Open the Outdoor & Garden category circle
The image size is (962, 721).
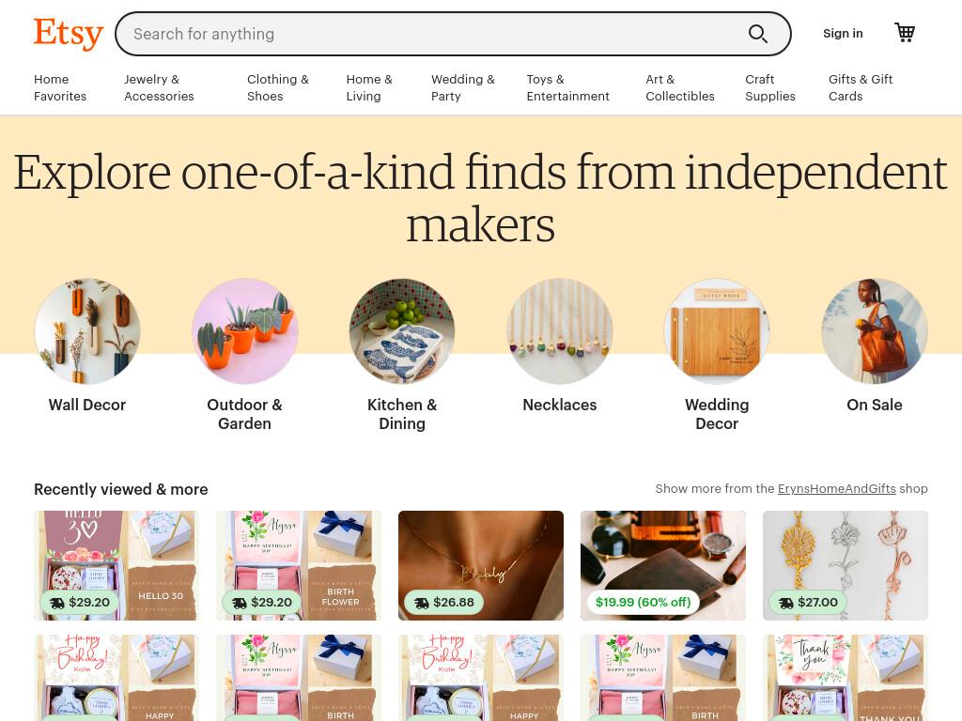245,331
